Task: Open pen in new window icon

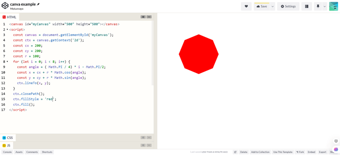Action: click(235, 152)
